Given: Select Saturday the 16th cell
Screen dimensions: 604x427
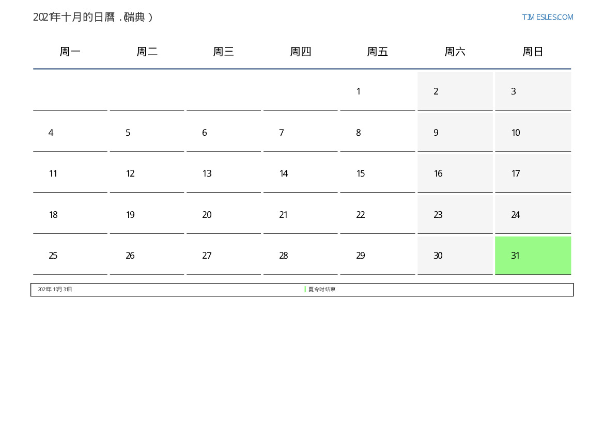Looking at the screenshot, I should (455, 173).
